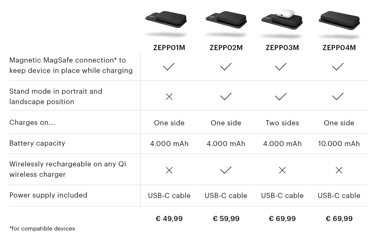
Task: Click the MagSafe checkmark for ZEPP01M
Action: (169, 67)
